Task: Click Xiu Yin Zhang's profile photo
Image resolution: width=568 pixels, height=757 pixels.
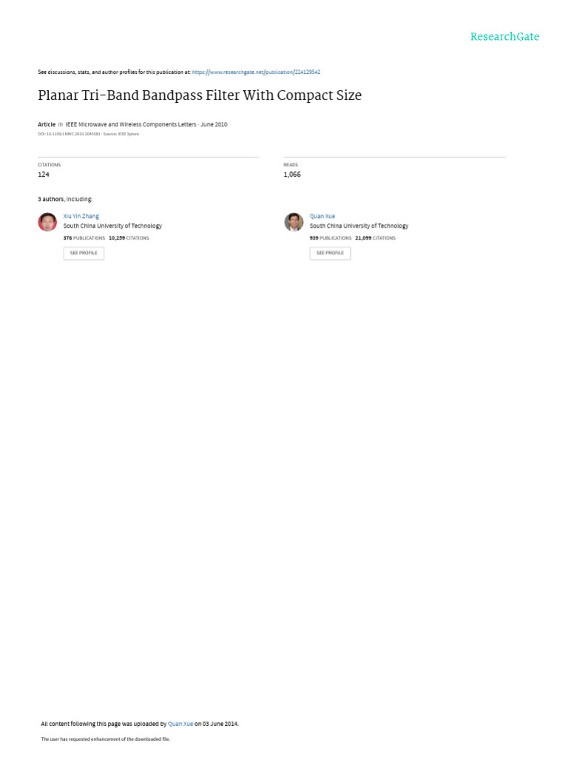Action: [x=47, y=222]
